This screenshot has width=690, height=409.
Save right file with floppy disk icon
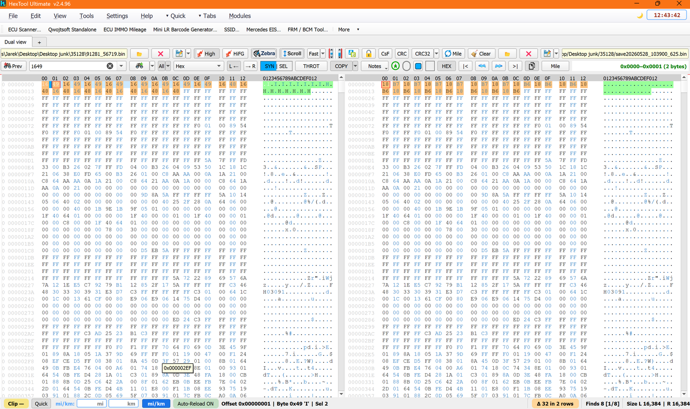pyautogui.click(x=547, y=53)
